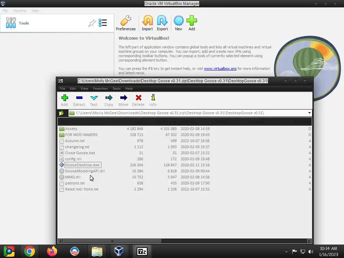Viewport: 344px width, 258px height.
Task: Click the scrollbar left arrow
Action: pos(60,241)
